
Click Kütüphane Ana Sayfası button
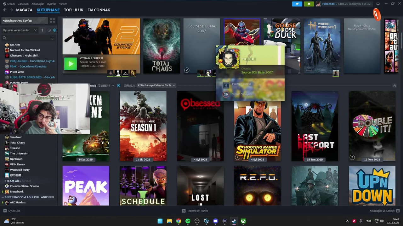[24, 20]
